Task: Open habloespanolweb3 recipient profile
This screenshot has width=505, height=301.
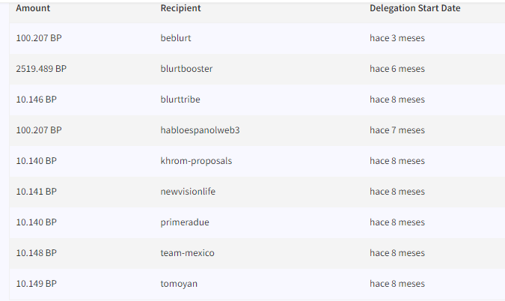Action: pyautogui.click(x=200, y=130)
